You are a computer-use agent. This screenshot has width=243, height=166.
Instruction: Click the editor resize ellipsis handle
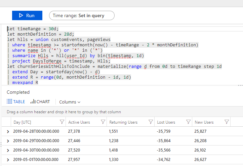pyautogui.click(x=240, y=85)
